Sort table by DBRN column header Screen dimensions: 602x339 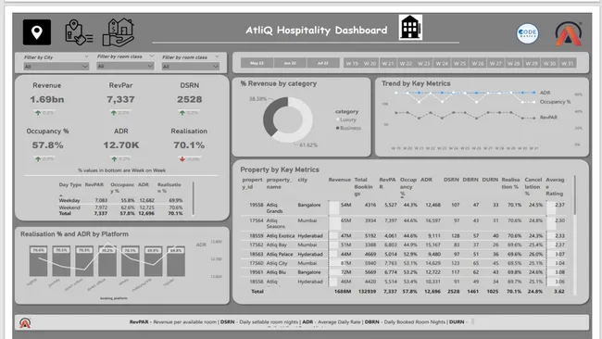(470, 180)
